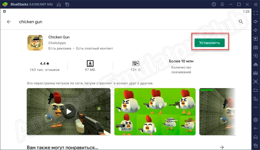Open 'Вам также могут понравиться' section heading
Image resolution: width=260 pixels, height=150 pixels.
point(62,147)
